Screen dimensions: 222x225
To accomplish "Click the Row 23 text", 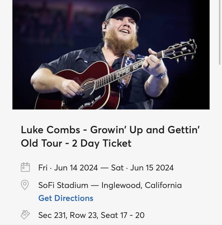I will point(84,215).
